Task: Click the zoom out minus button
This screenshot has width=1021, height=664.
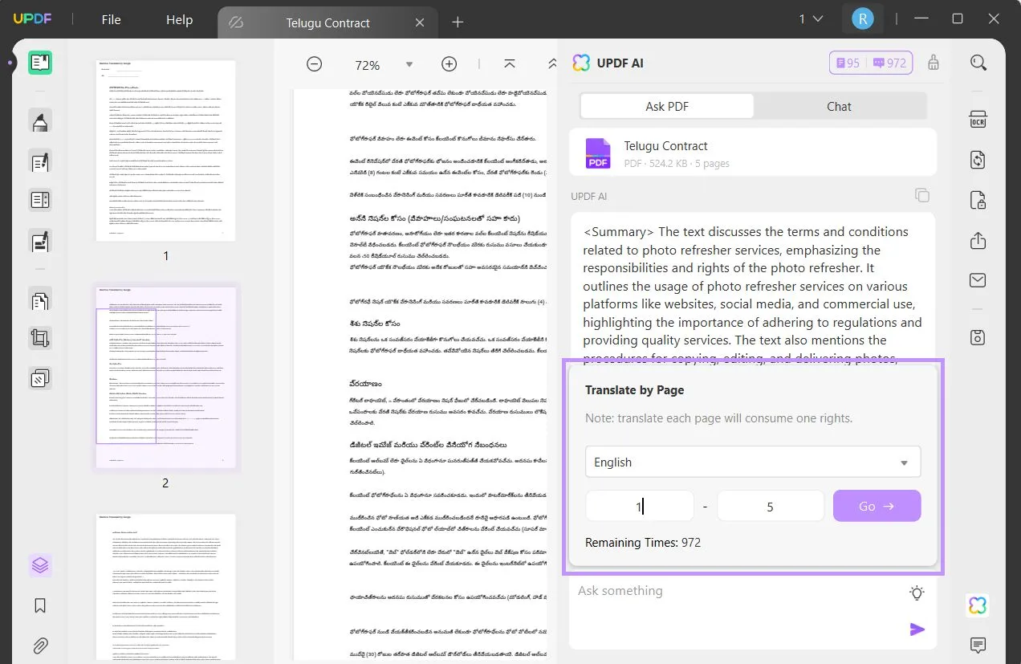Action: tap(315, 64)
